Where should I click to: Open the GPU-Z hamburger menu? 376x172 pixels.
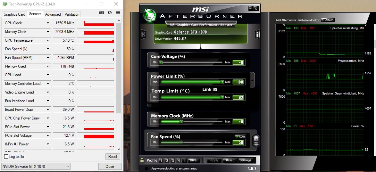pos(118,13)
